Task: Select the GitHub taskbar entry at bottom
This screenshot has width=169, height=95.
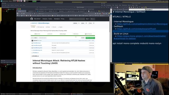Action: pos(77,94)
